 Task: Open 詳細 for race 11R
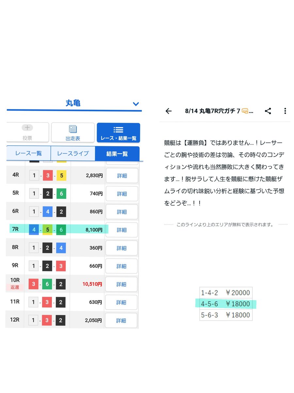click(x=122, y=303)
